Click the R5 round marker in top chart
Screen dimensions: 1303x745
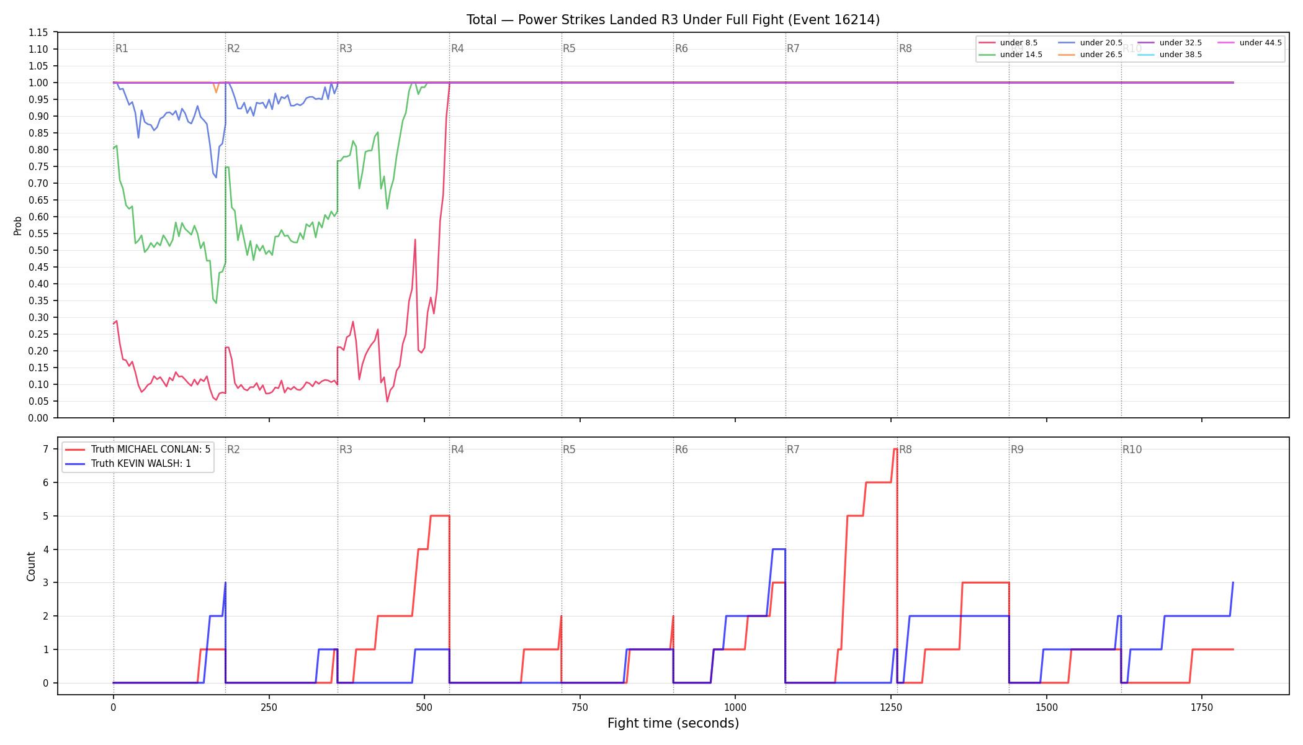(x=569, y=48)
